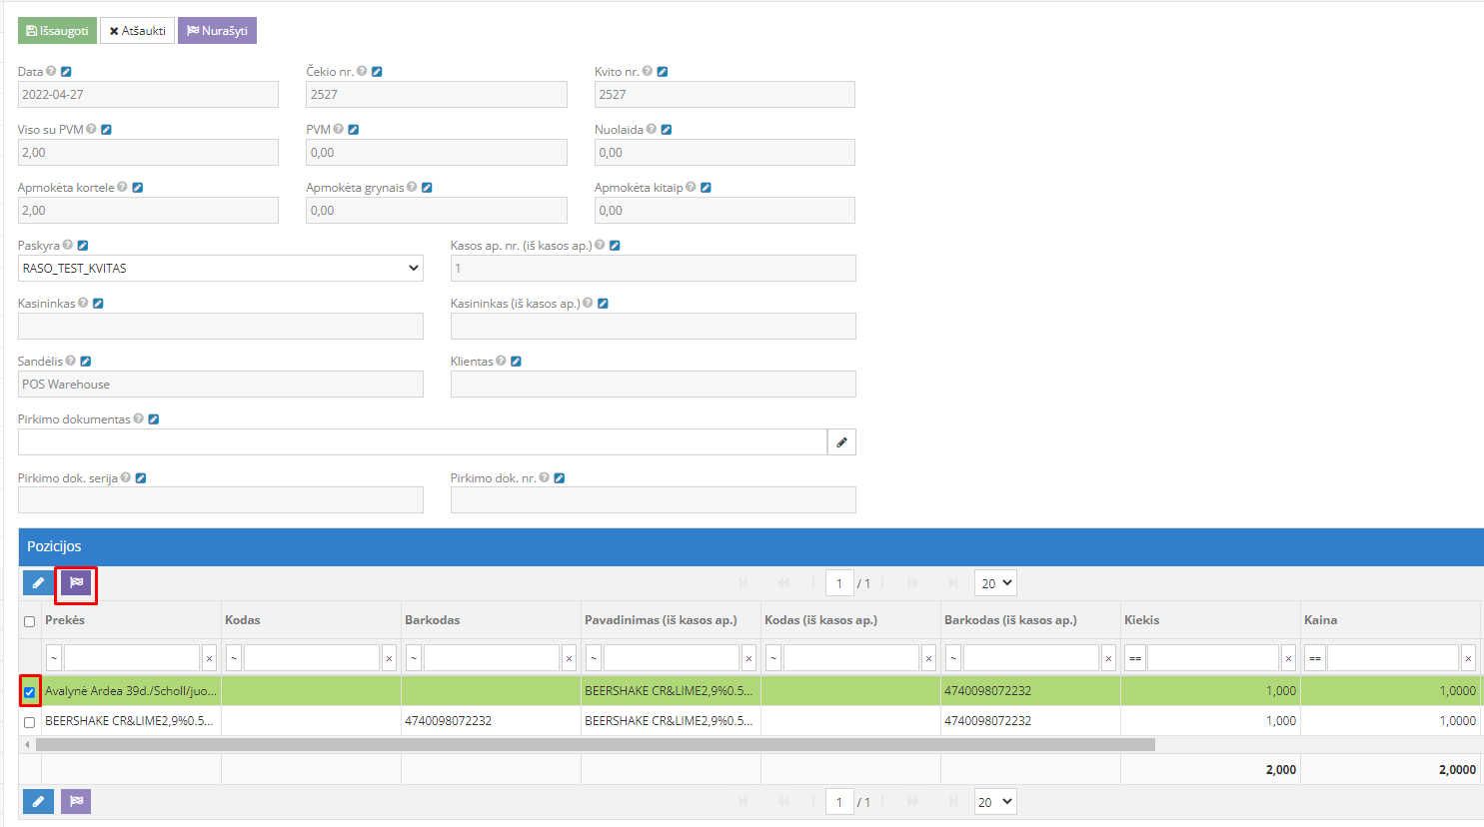The height and width of the screenshot is (827, 1484).
Task: Click the flag icon in top Pozicijos toolbar
Action: (76, 583)
